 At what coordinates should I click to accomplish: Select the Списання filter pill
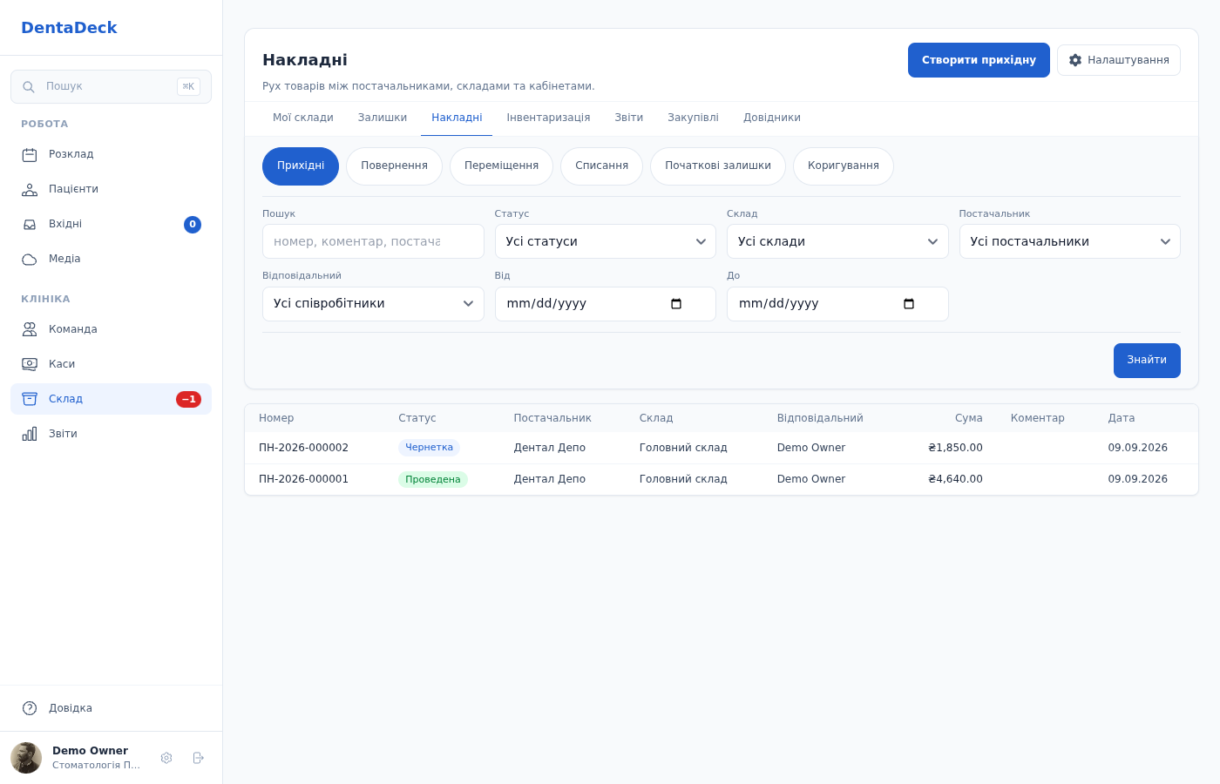tap(601, 166)
